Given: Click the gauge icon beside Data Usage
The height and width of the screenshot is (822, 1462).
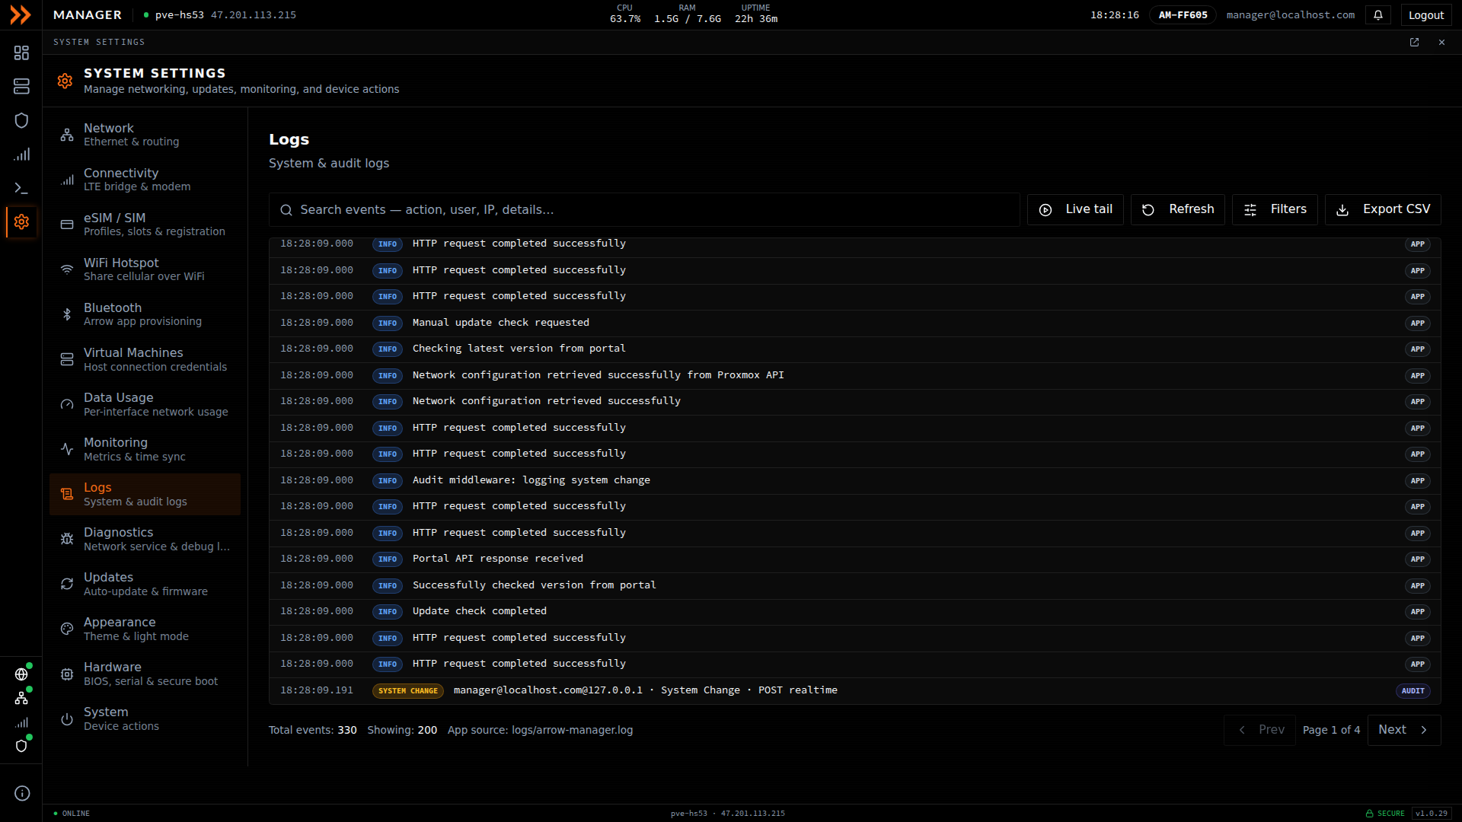Looking at the screenshot, I should click(67, 404).
